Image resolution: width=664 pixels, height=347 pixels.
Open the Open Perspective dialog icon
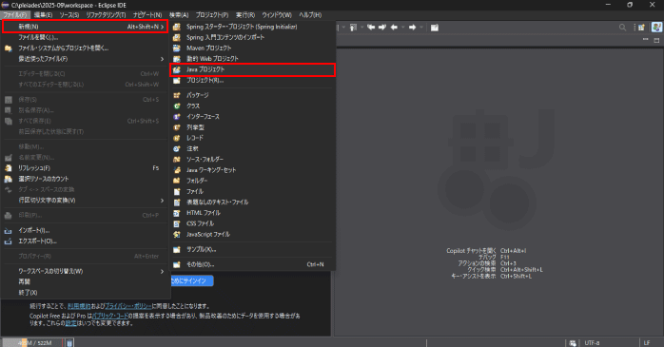pyautogui.click(x=641, y=28)
